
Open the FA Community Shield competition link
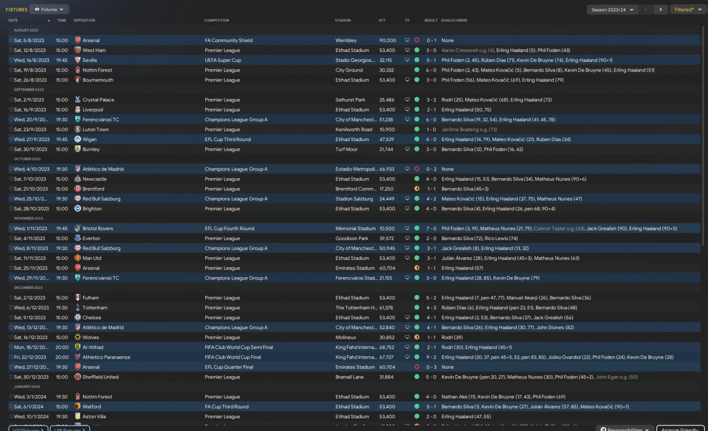coord(228,40)
